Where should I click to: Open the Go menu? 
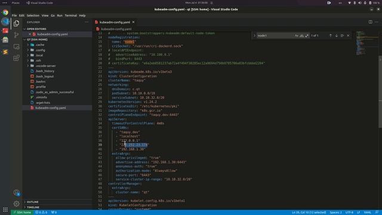[x=53, y=16]
